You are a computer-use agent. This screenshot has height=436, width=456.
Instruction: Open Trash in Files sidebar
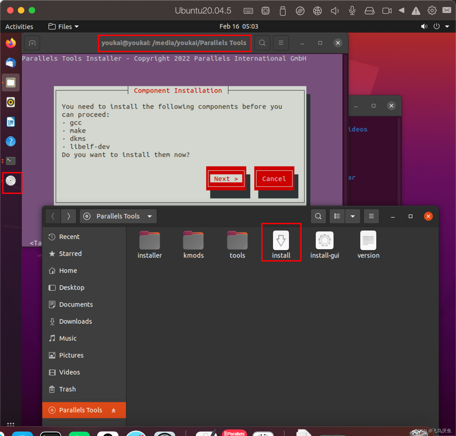click(84, 389)
